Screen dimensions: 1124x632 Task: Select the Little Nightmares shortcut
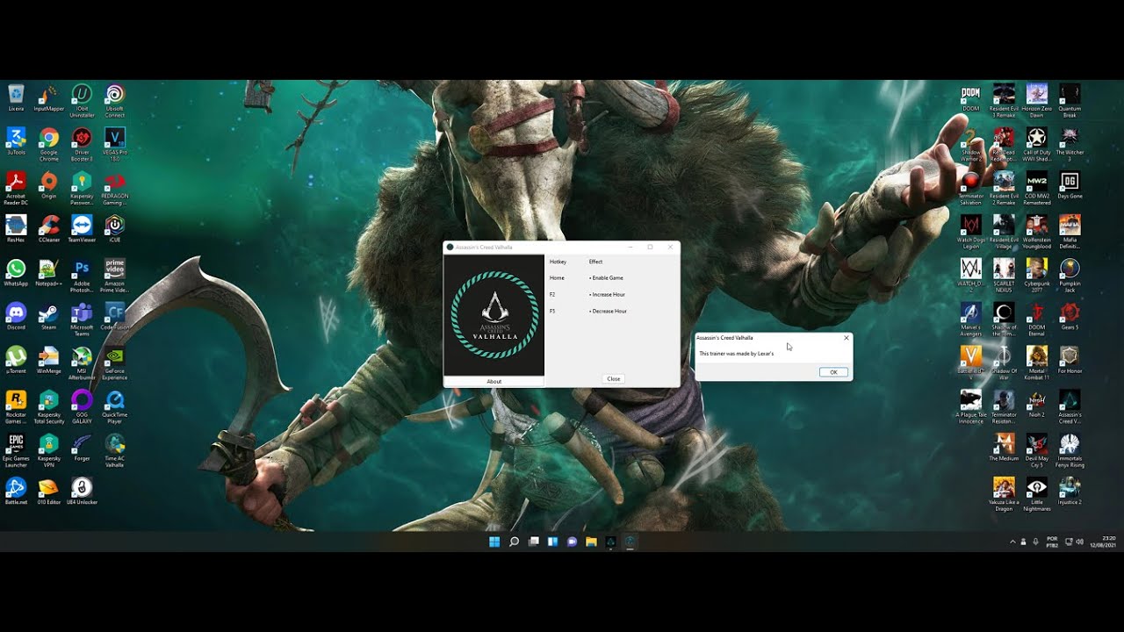(x=1037, y=493)
